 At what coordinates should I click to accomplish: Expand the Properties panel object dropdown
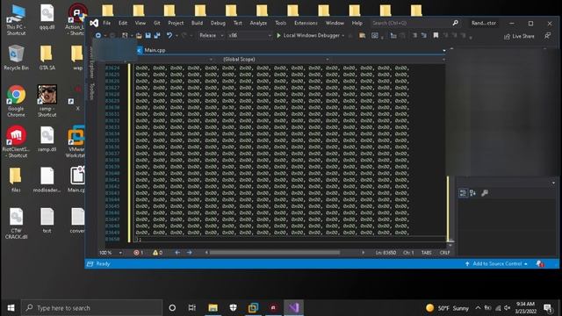click(x=553, y=183)
